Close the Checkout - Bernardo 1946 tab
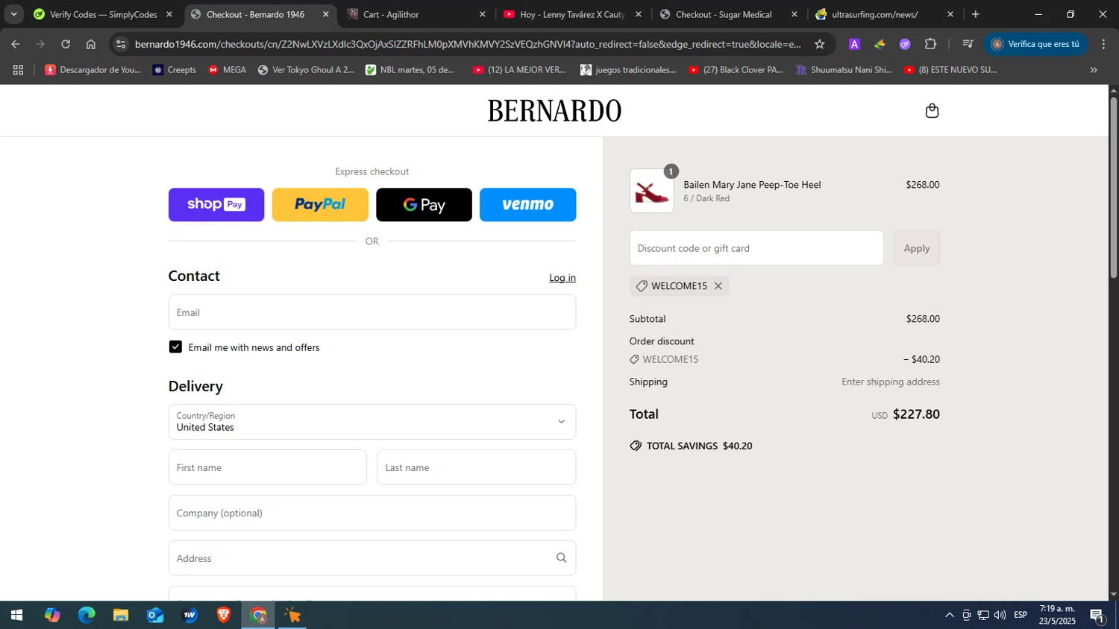This screenshot has height=629, width=1119. [325, 14]
